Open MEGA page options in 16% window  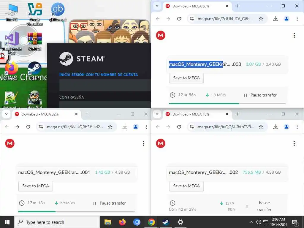(294, 143)
